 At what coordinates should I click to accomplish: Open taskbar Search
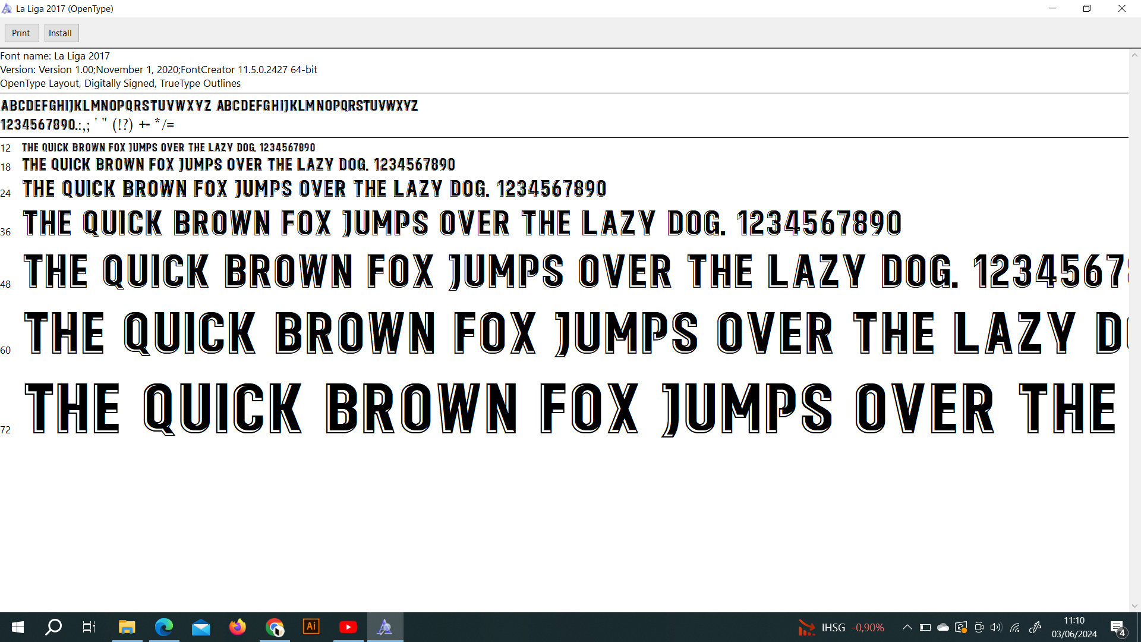[53, 627]
